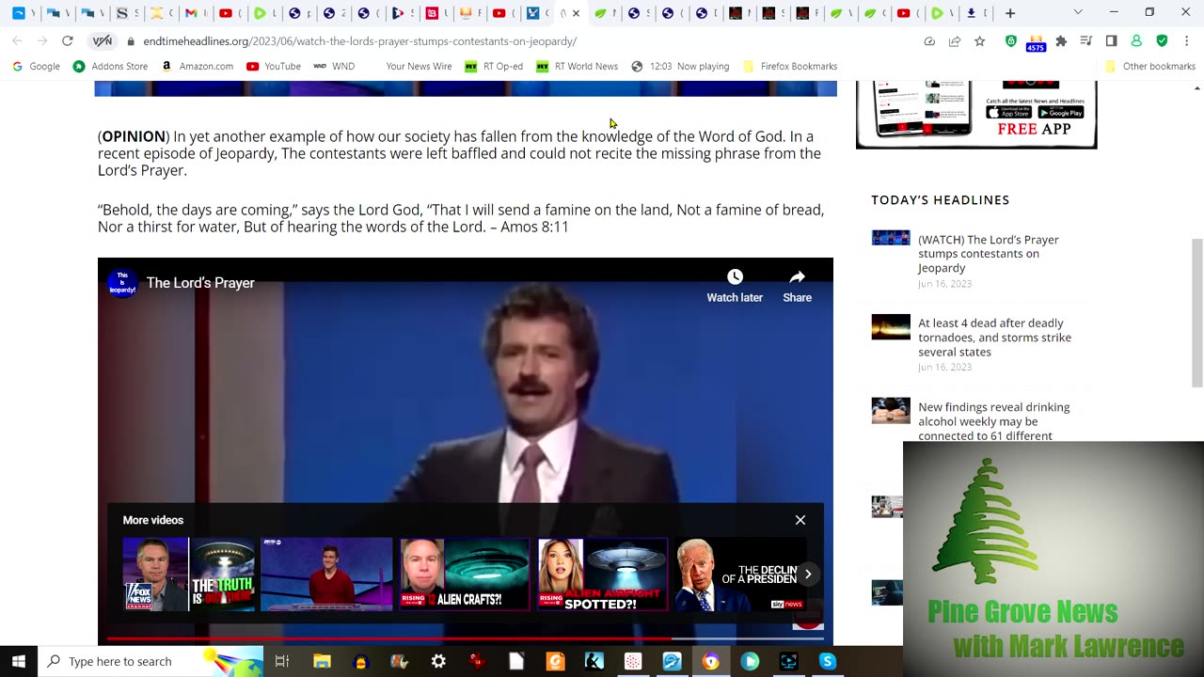
Task: Open Skype from the taskbar
Action: [828, 661]
